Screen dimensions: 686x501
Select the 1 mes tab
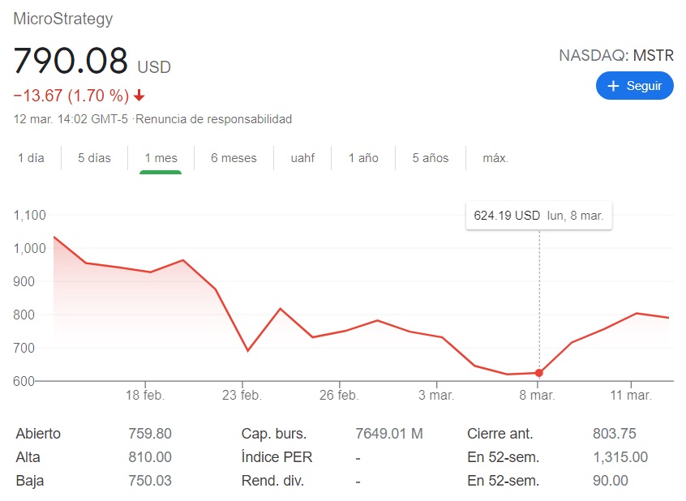[x=161, y=158]
